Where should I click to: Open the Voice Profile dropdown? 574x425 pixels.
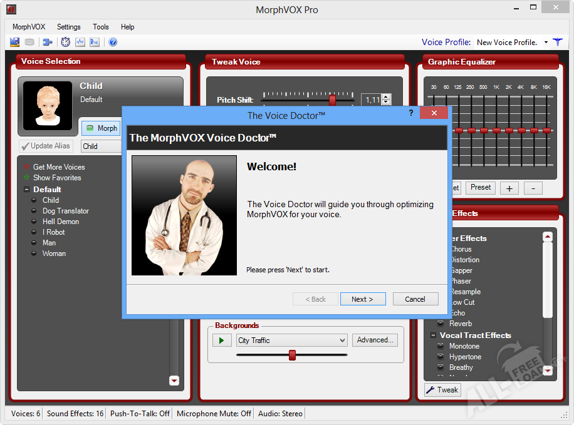click(546, 43)
